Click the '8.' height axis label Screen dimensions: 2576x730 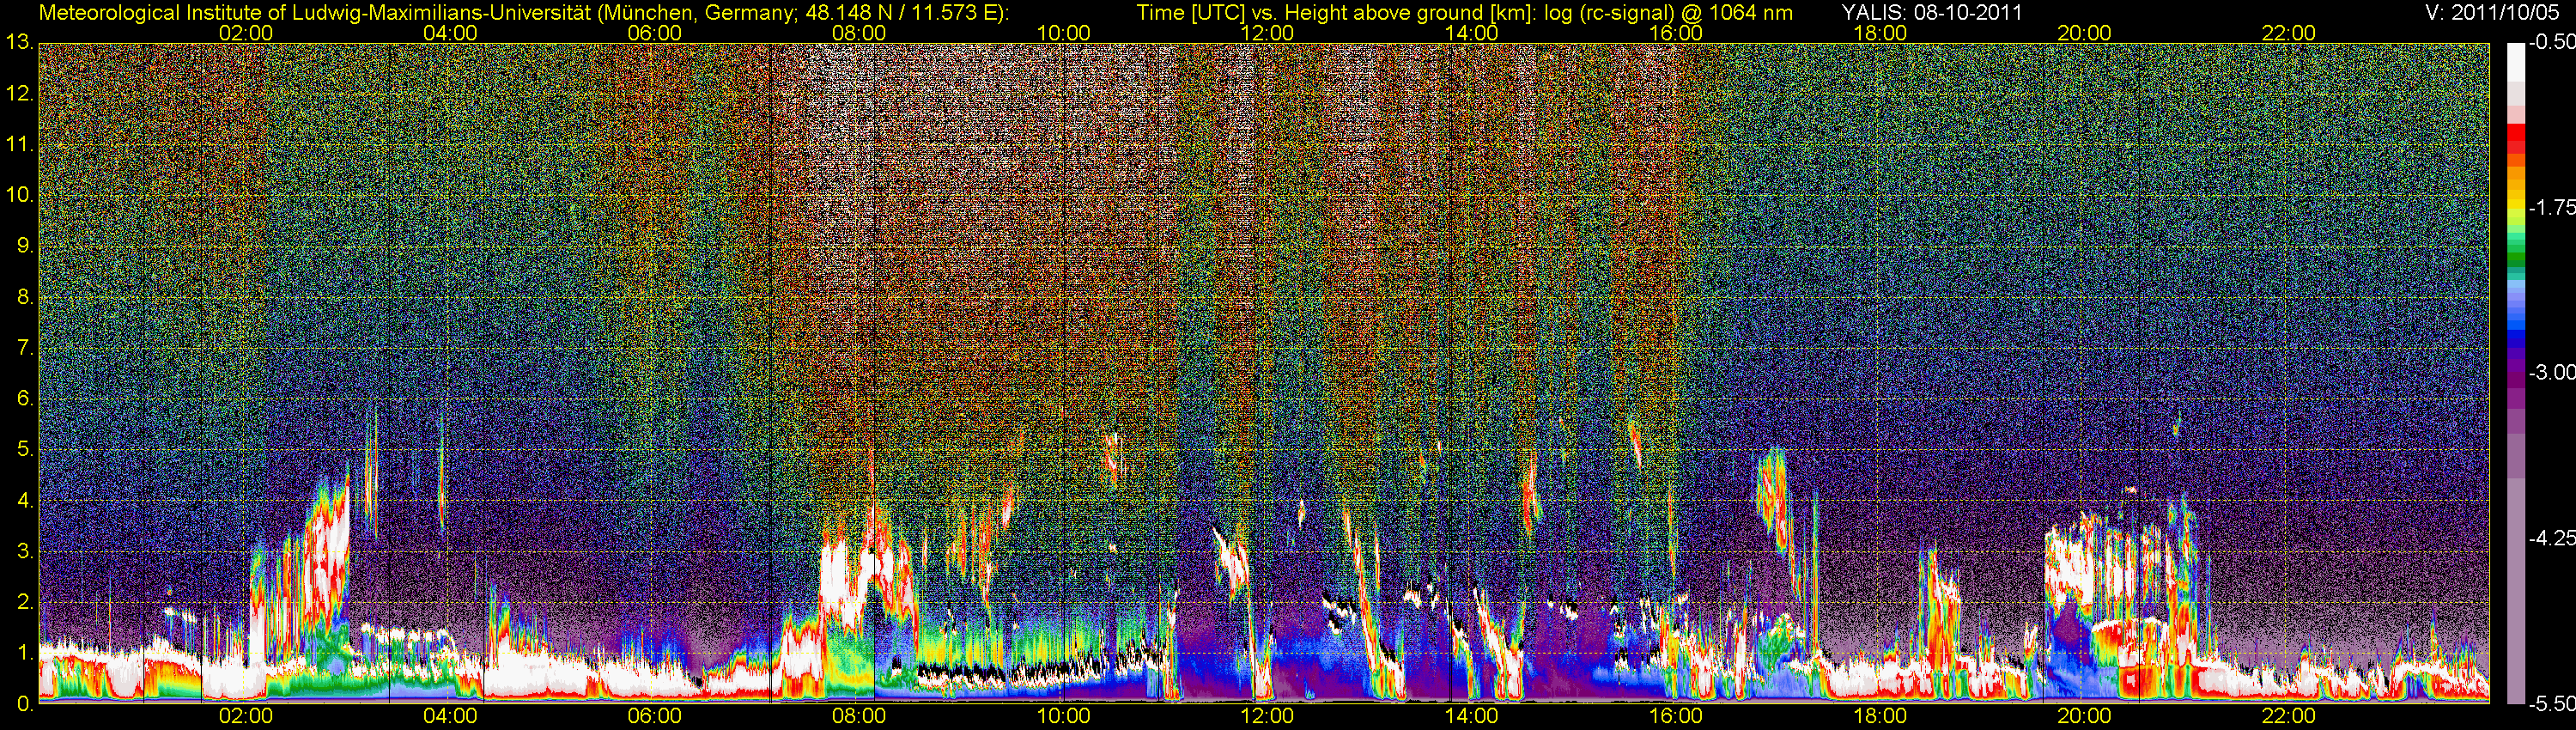[x=25, y=297]
